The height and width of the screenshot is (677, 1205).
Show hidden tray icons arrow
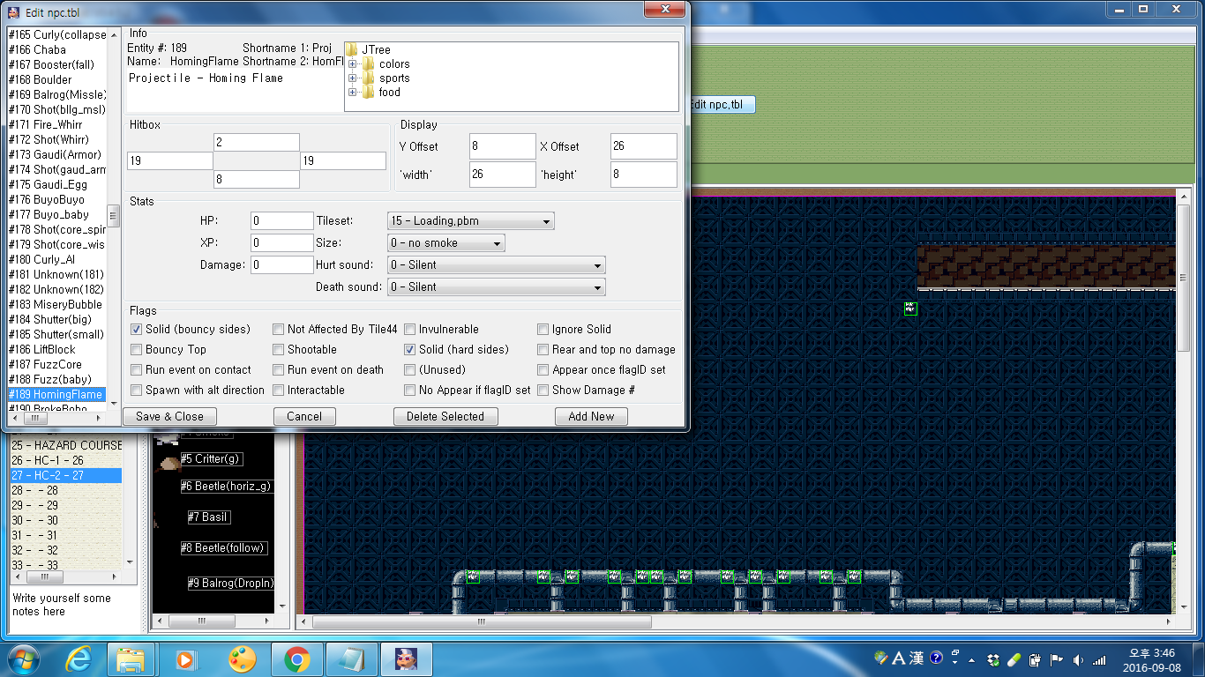click(972, 659)
